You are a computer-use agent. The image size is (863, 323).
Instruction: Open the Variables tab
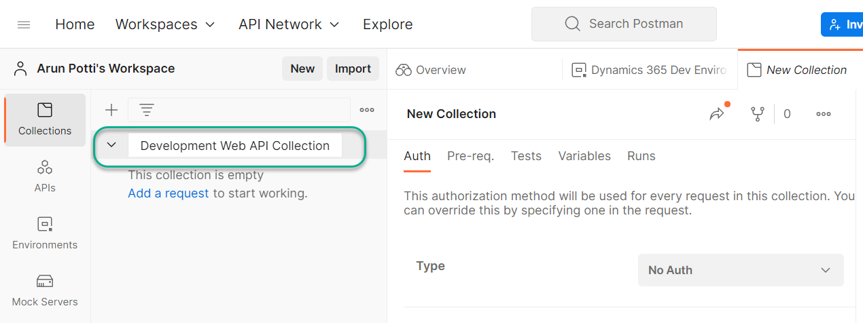point(584,156)
